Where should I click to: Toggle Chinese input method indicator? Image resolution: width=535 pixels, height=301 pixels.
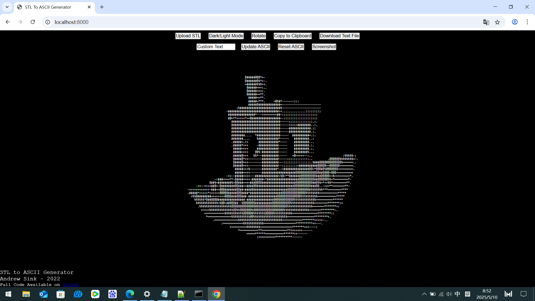457,294
